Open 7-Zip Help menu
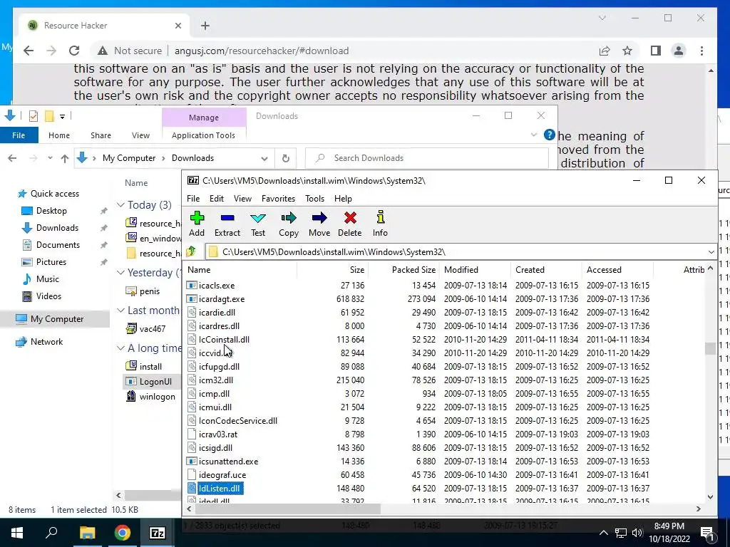 [x=343, y=199]
